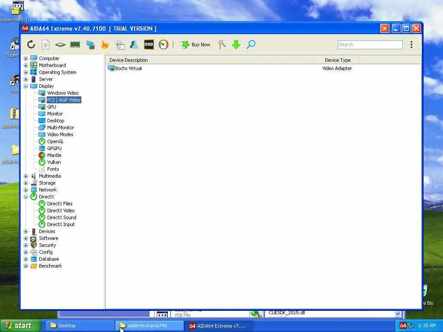The height and width of the screenshot is (332, 443).
Task: Click AIDA64 Extreme taskbar button
Action: [219, 326]
